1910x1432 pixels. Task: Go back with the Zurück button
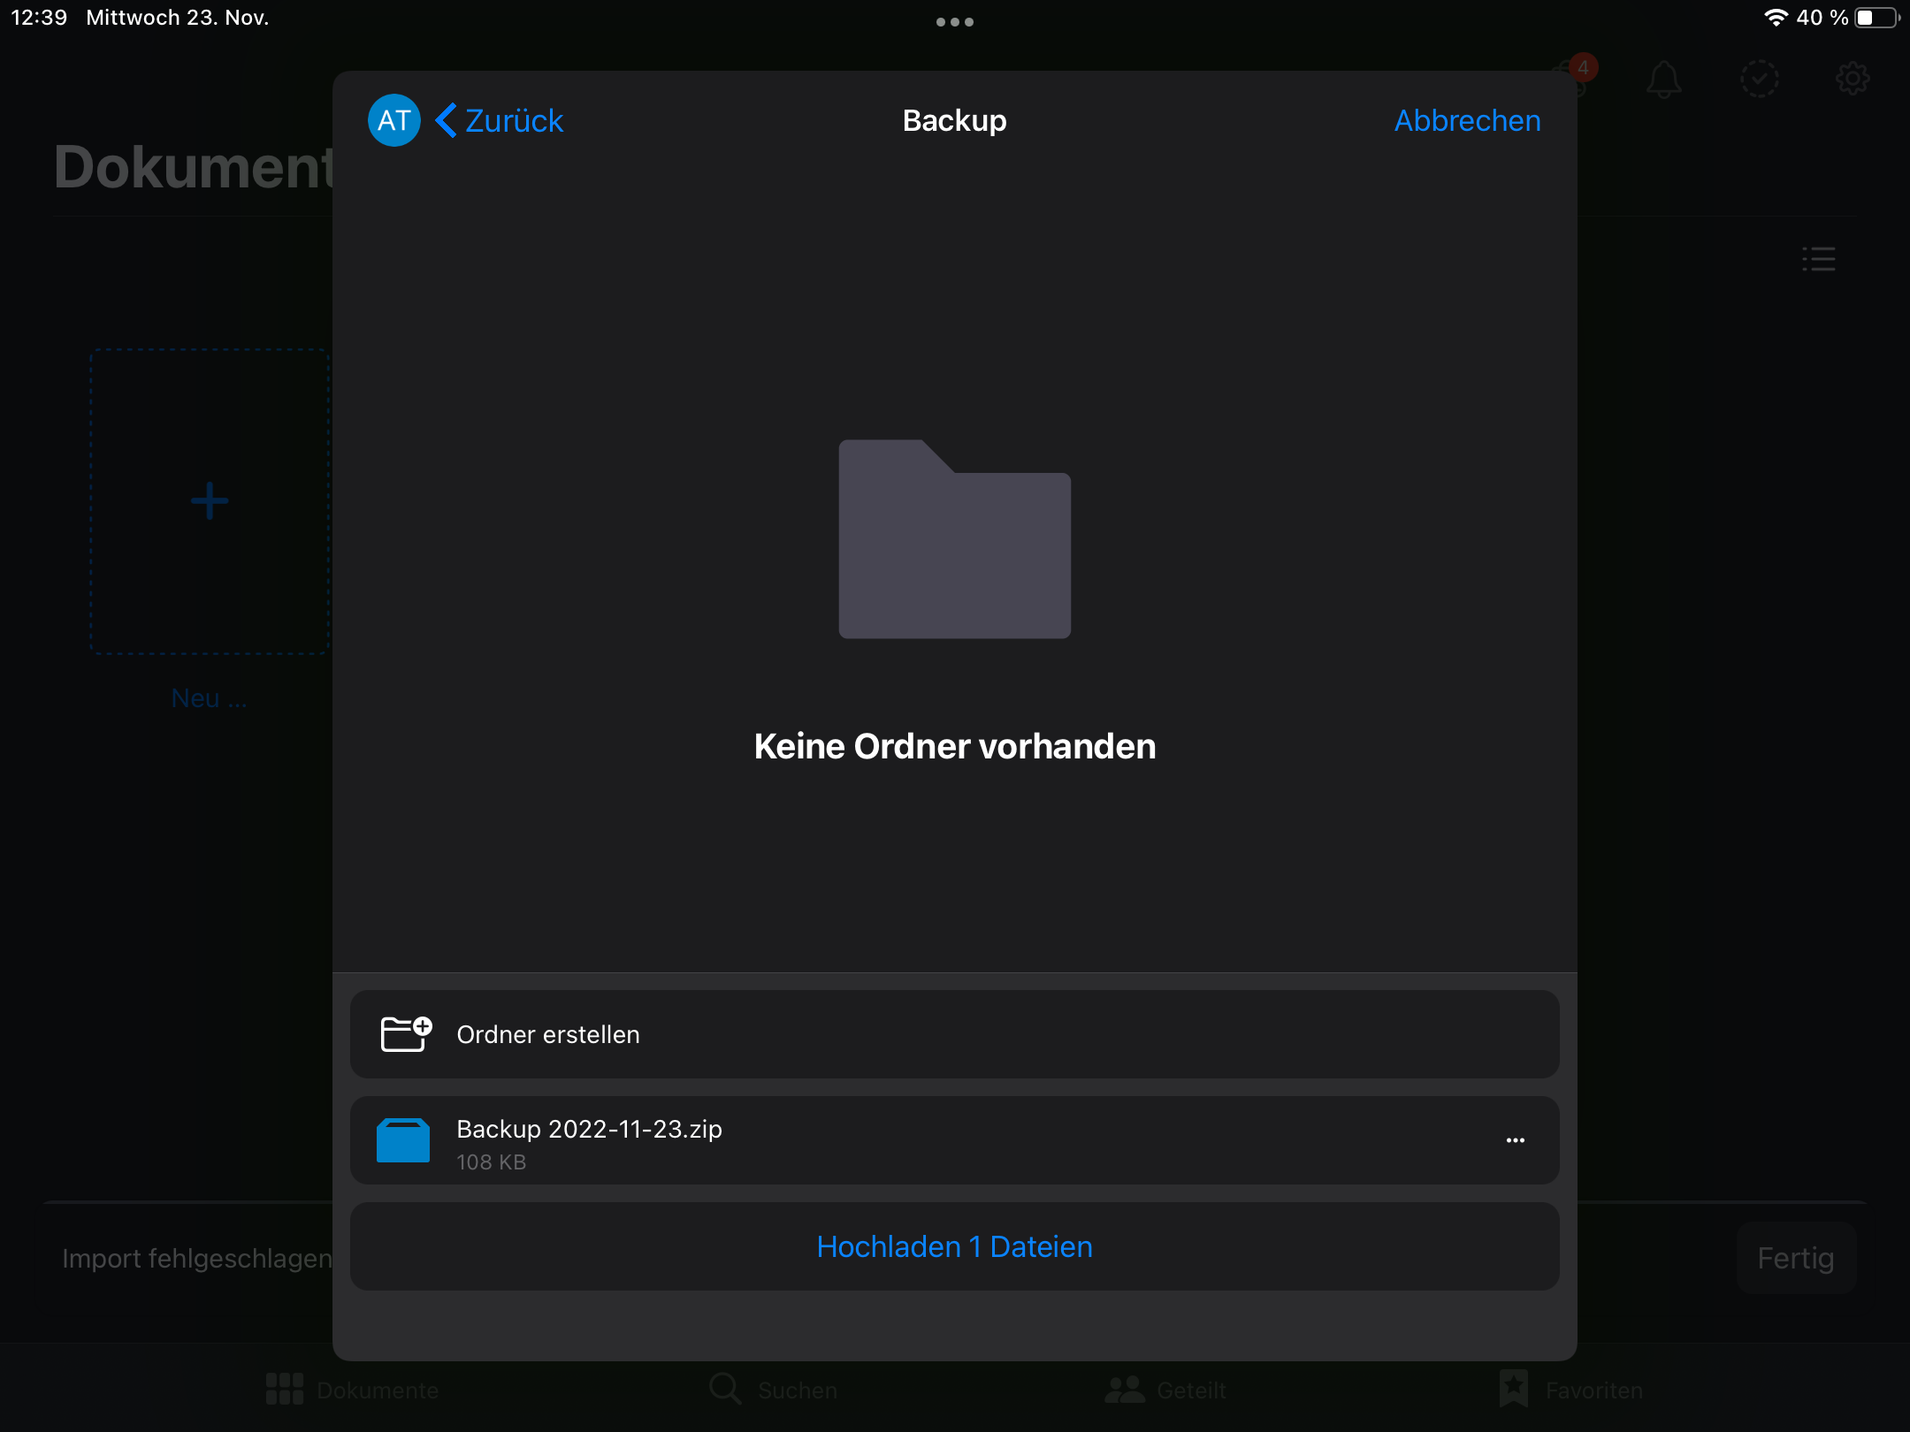500,120
